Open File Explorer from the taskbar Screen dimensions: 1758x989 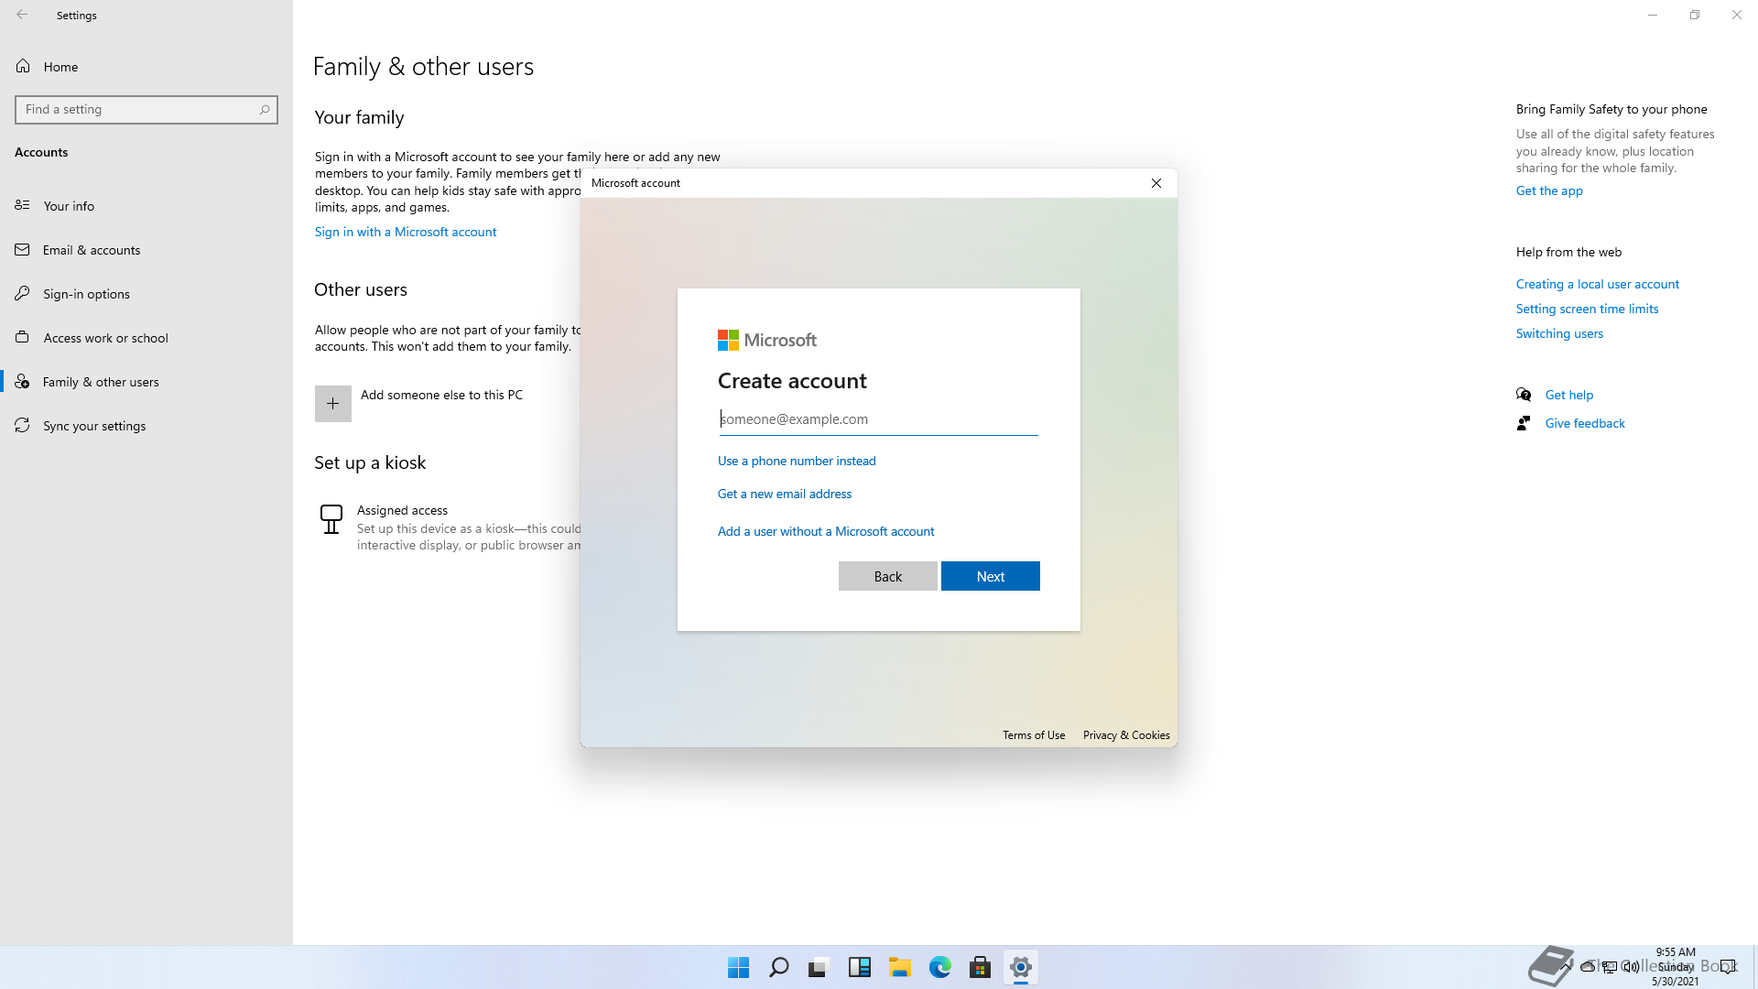(899, 967)
